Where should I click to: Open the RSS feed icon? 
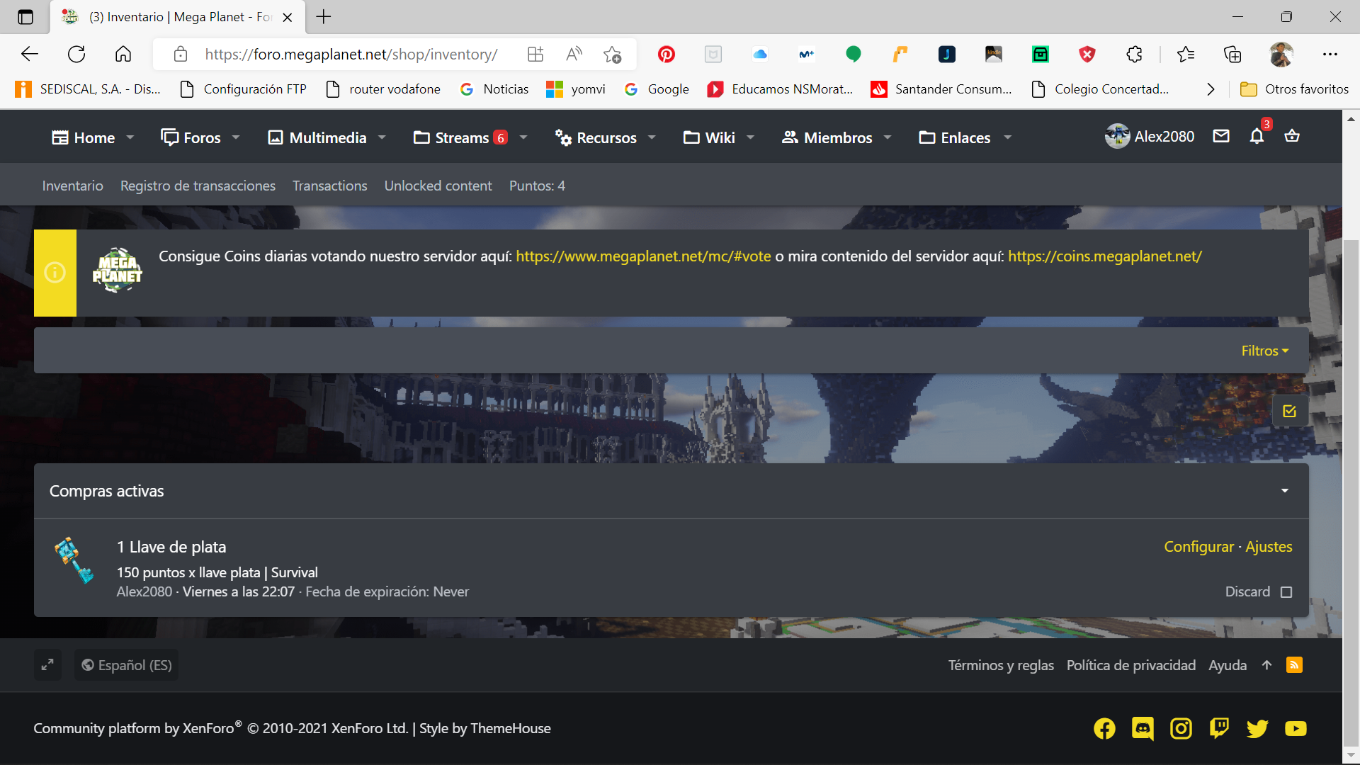click(1294, 665)
